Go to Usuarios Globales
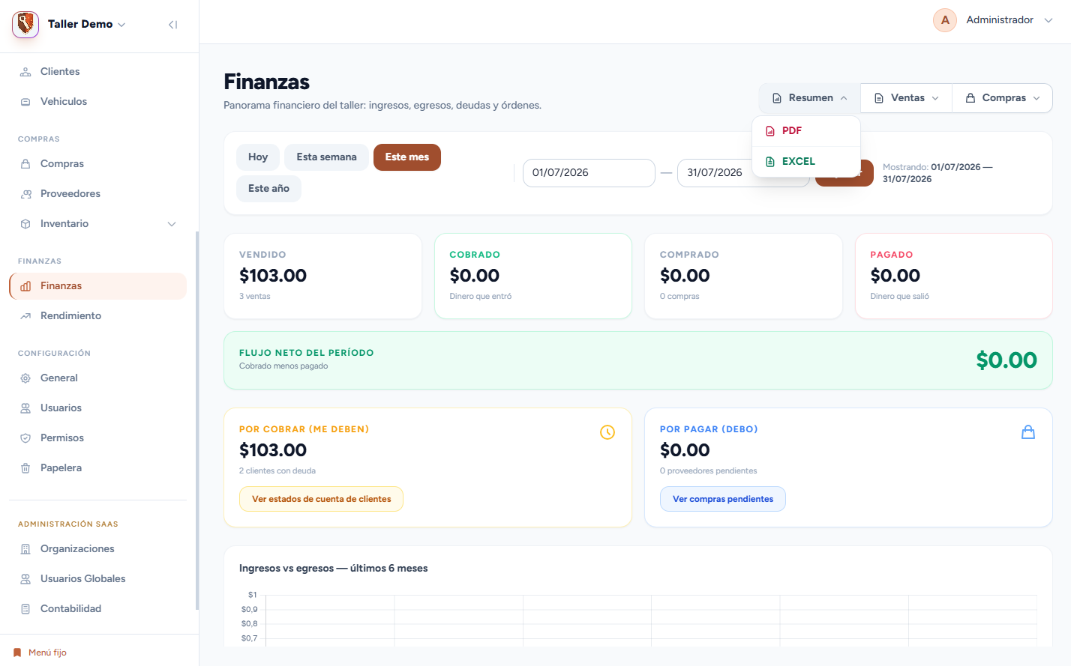Viewport: 1071px width, 666px height. pyautogui.click(x=97, y=579)
